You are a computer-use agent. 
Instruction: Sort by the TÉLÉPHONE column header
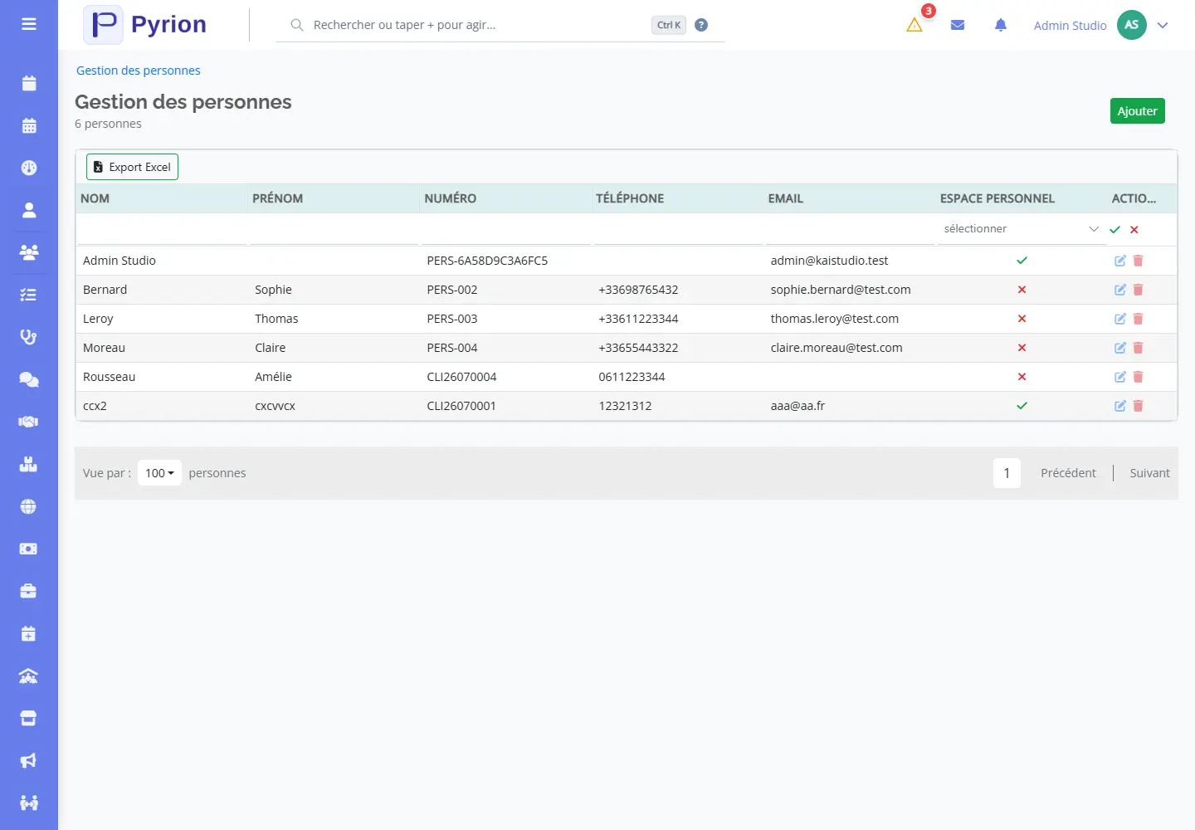tap(630, 198)
